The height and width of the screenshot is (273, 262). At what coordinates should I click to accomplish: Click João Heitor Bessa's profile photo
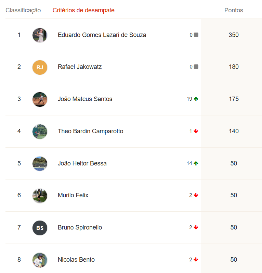(x=40, y=163)
